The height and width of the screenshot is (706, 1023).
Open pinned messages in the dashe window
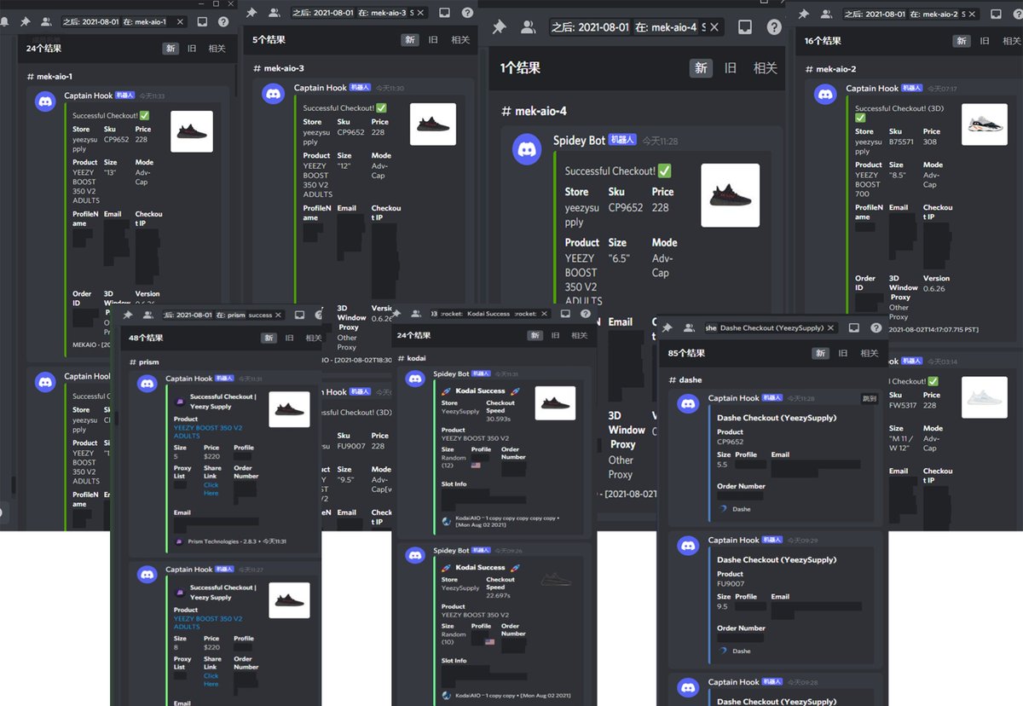[x=667, y=327]
